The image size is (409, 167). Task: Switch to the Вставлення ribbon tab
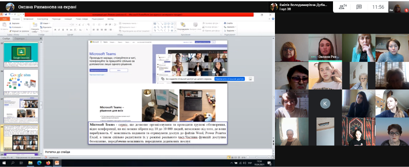[28, 19]
